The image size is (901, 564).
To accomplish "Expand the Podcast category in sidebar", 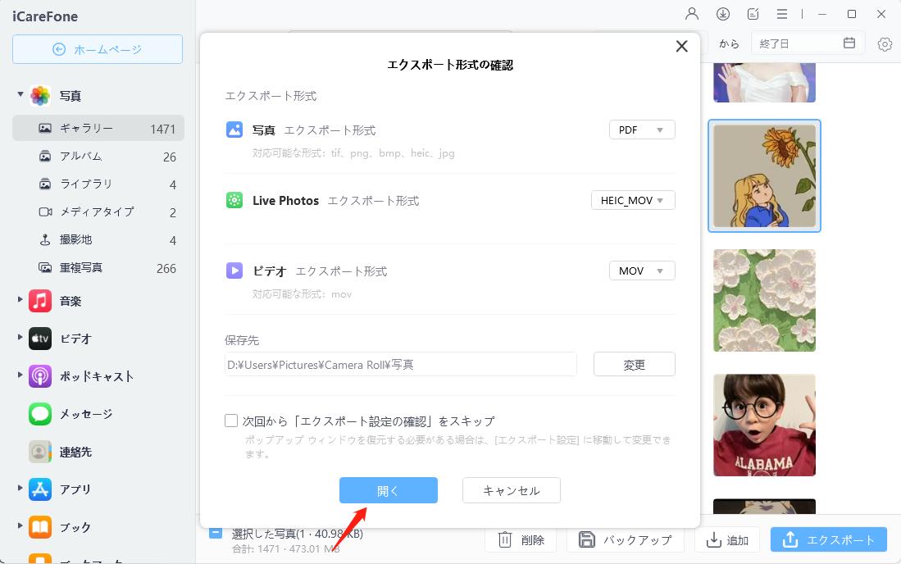I will click(20, 375).
